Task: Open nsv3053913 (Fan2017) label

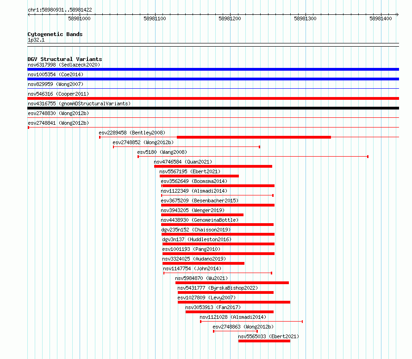Action: (213, 307)
